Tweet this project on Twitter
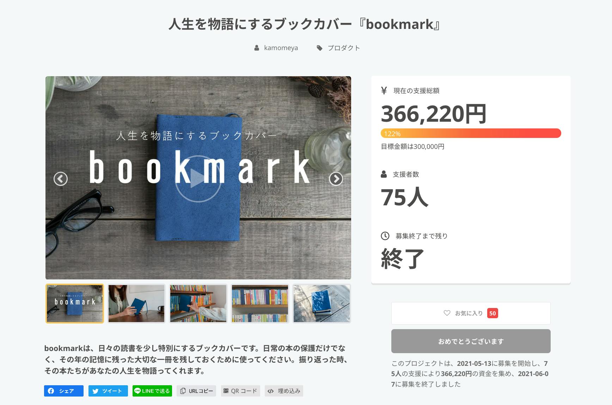Image resolution: width=612 pixels, height=405 pixels. (108, 391)
